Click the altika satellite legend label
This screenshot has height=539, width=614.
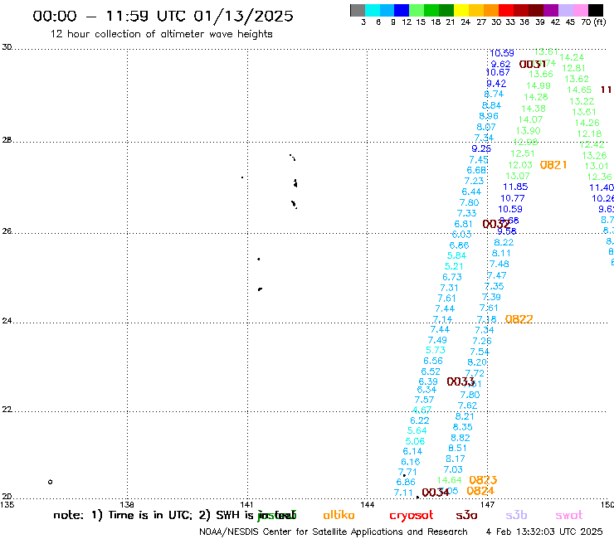point(339,515)
